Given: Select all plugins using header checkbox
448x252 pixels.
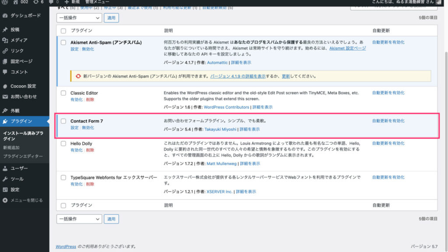Looking at the screenshot, I should tap(63, 31).
